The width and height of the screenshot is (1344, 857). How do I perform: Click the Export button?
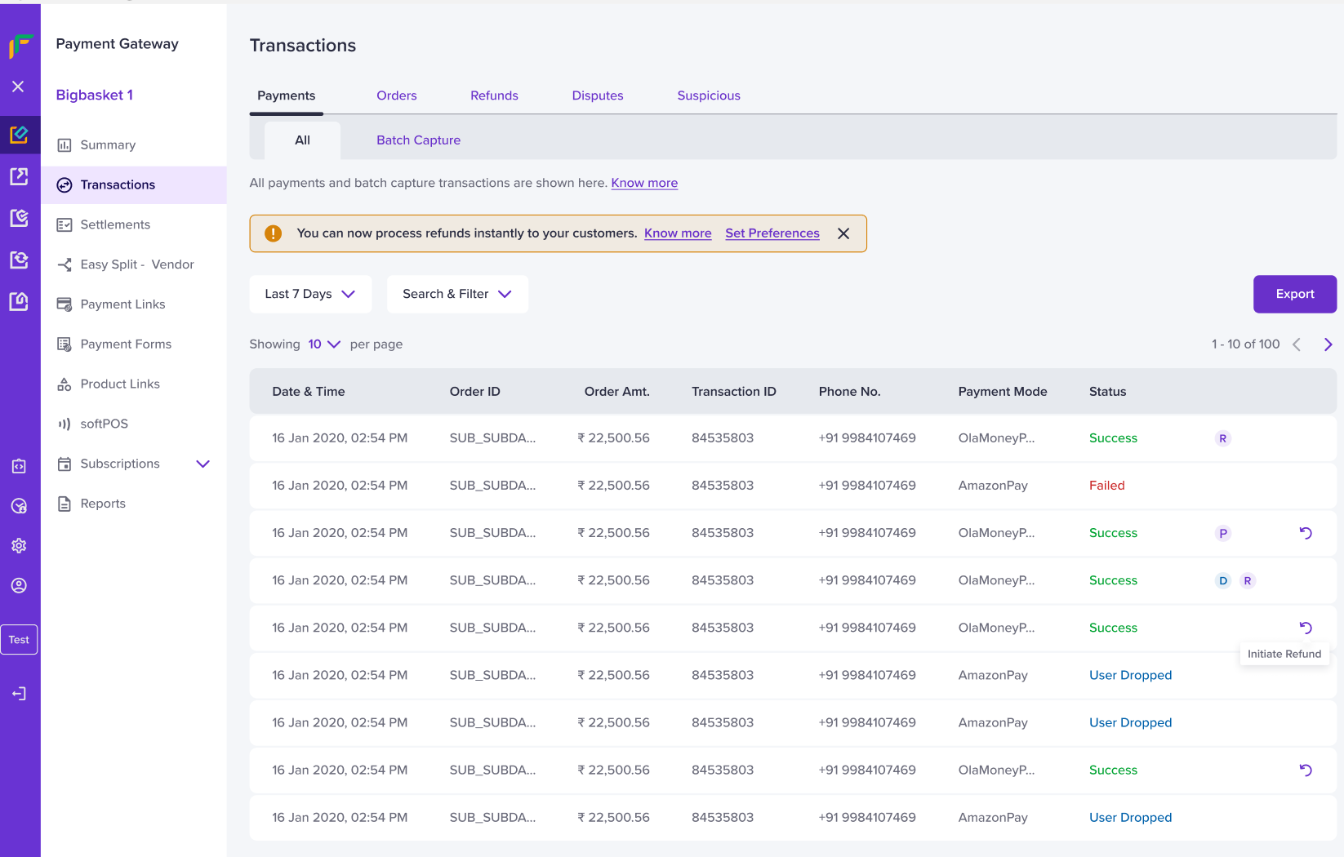[1294, 294]
